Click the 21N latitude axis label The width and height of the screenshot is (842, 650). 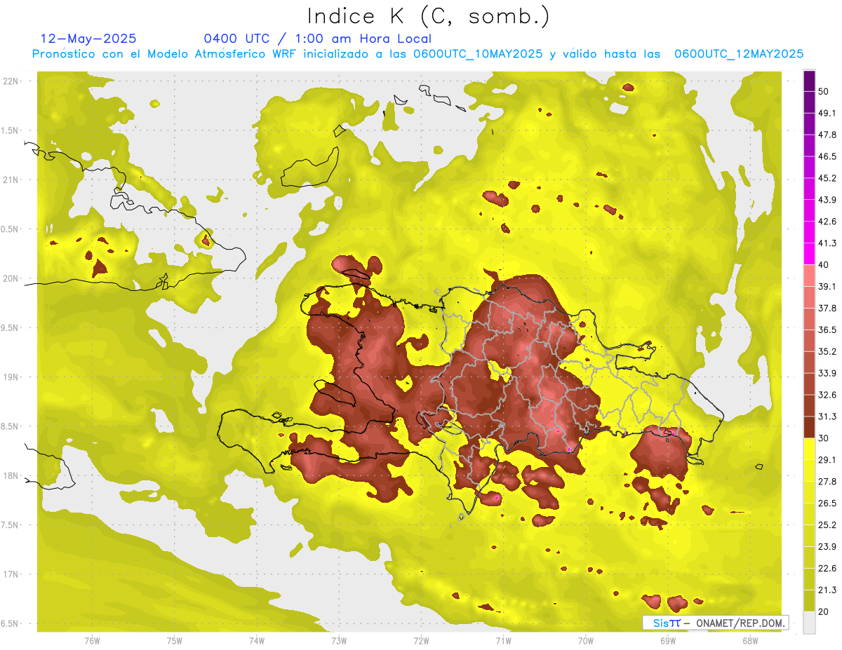tap(12, 180)
